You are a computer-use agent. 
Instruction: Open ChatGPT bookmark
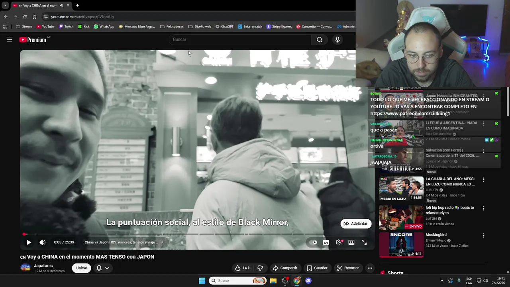click(225, 27)
